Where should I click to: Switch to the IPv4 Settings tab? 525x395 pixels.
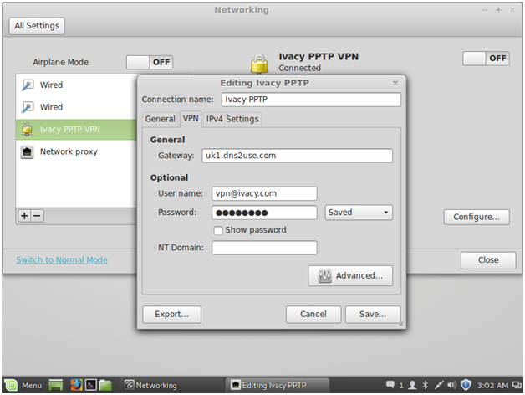[232, 119]
